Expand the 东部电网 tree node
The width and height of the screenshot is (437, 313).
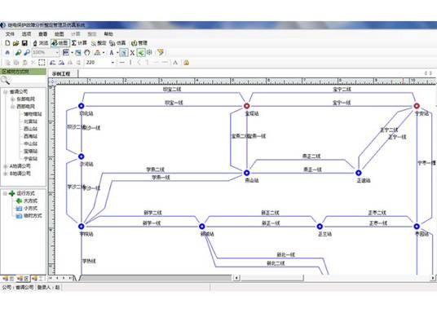pos(12,99)
